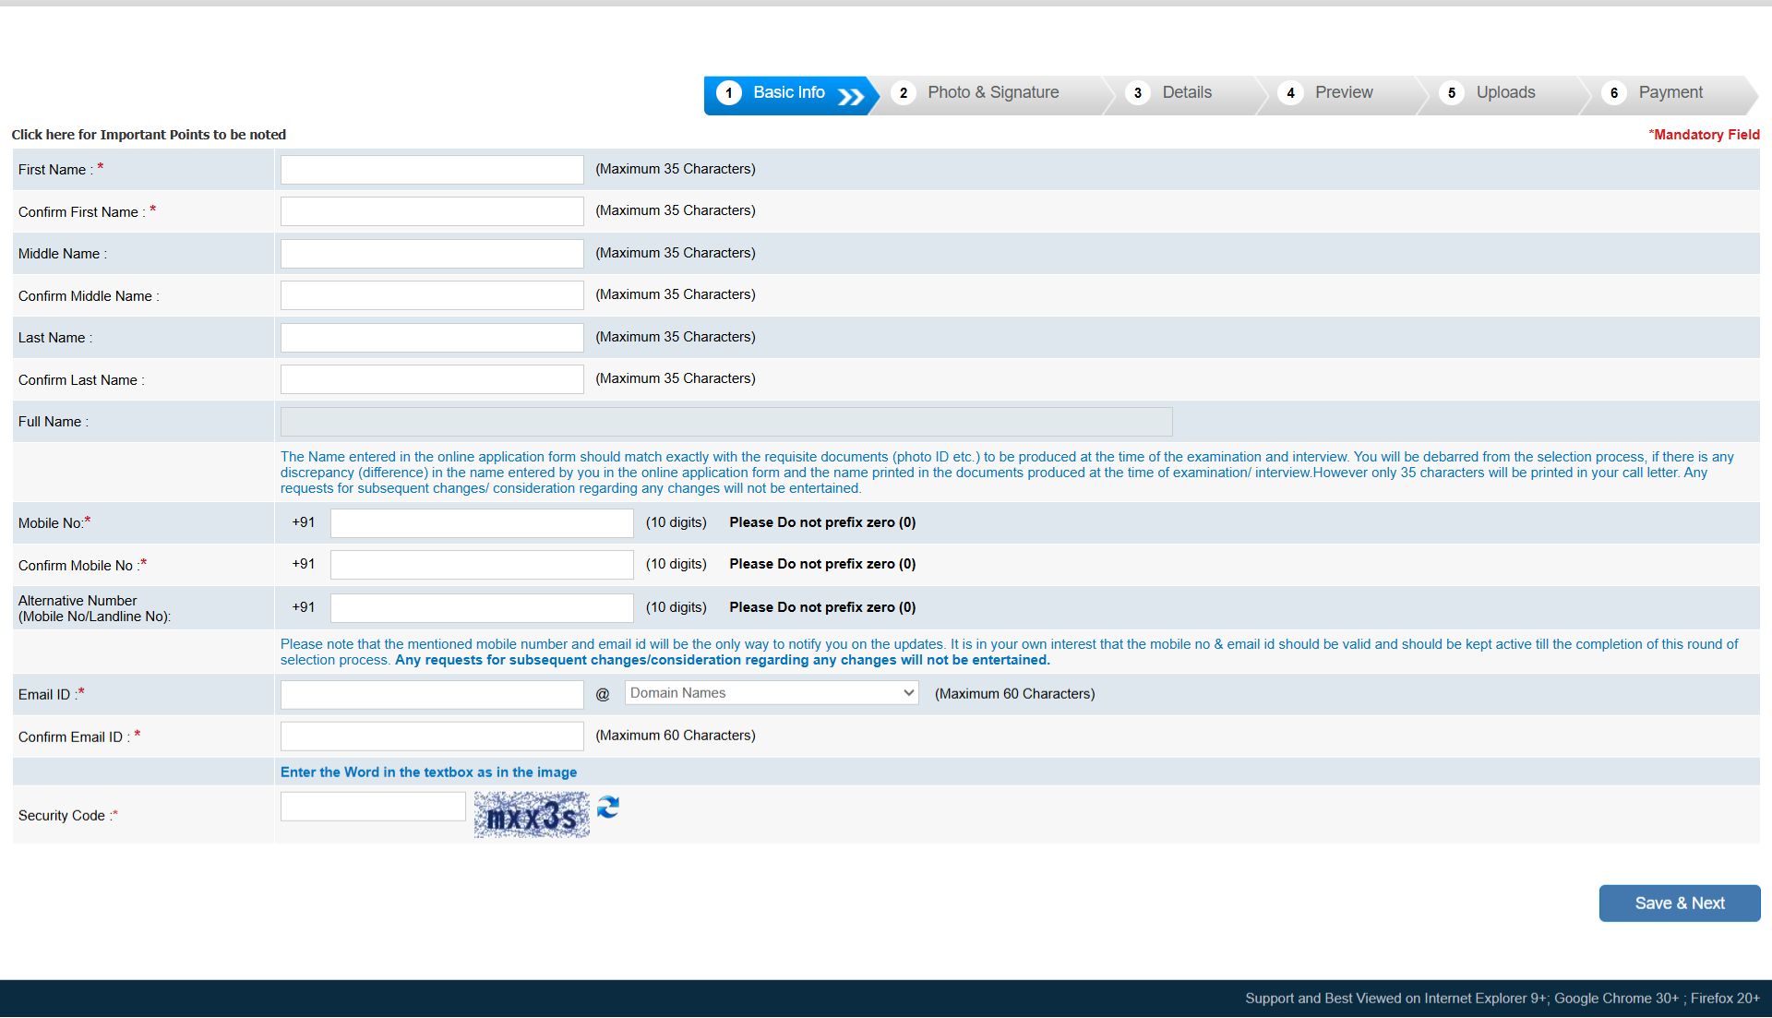Open Important Points to be noted link
The image size is (1772, 1018).
tap(149, 135)
